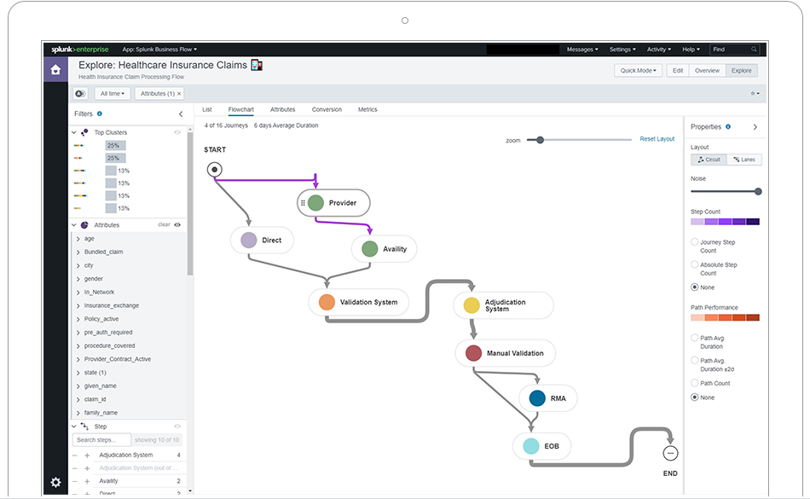
Task: Click the START node circle
Action: 214,170
